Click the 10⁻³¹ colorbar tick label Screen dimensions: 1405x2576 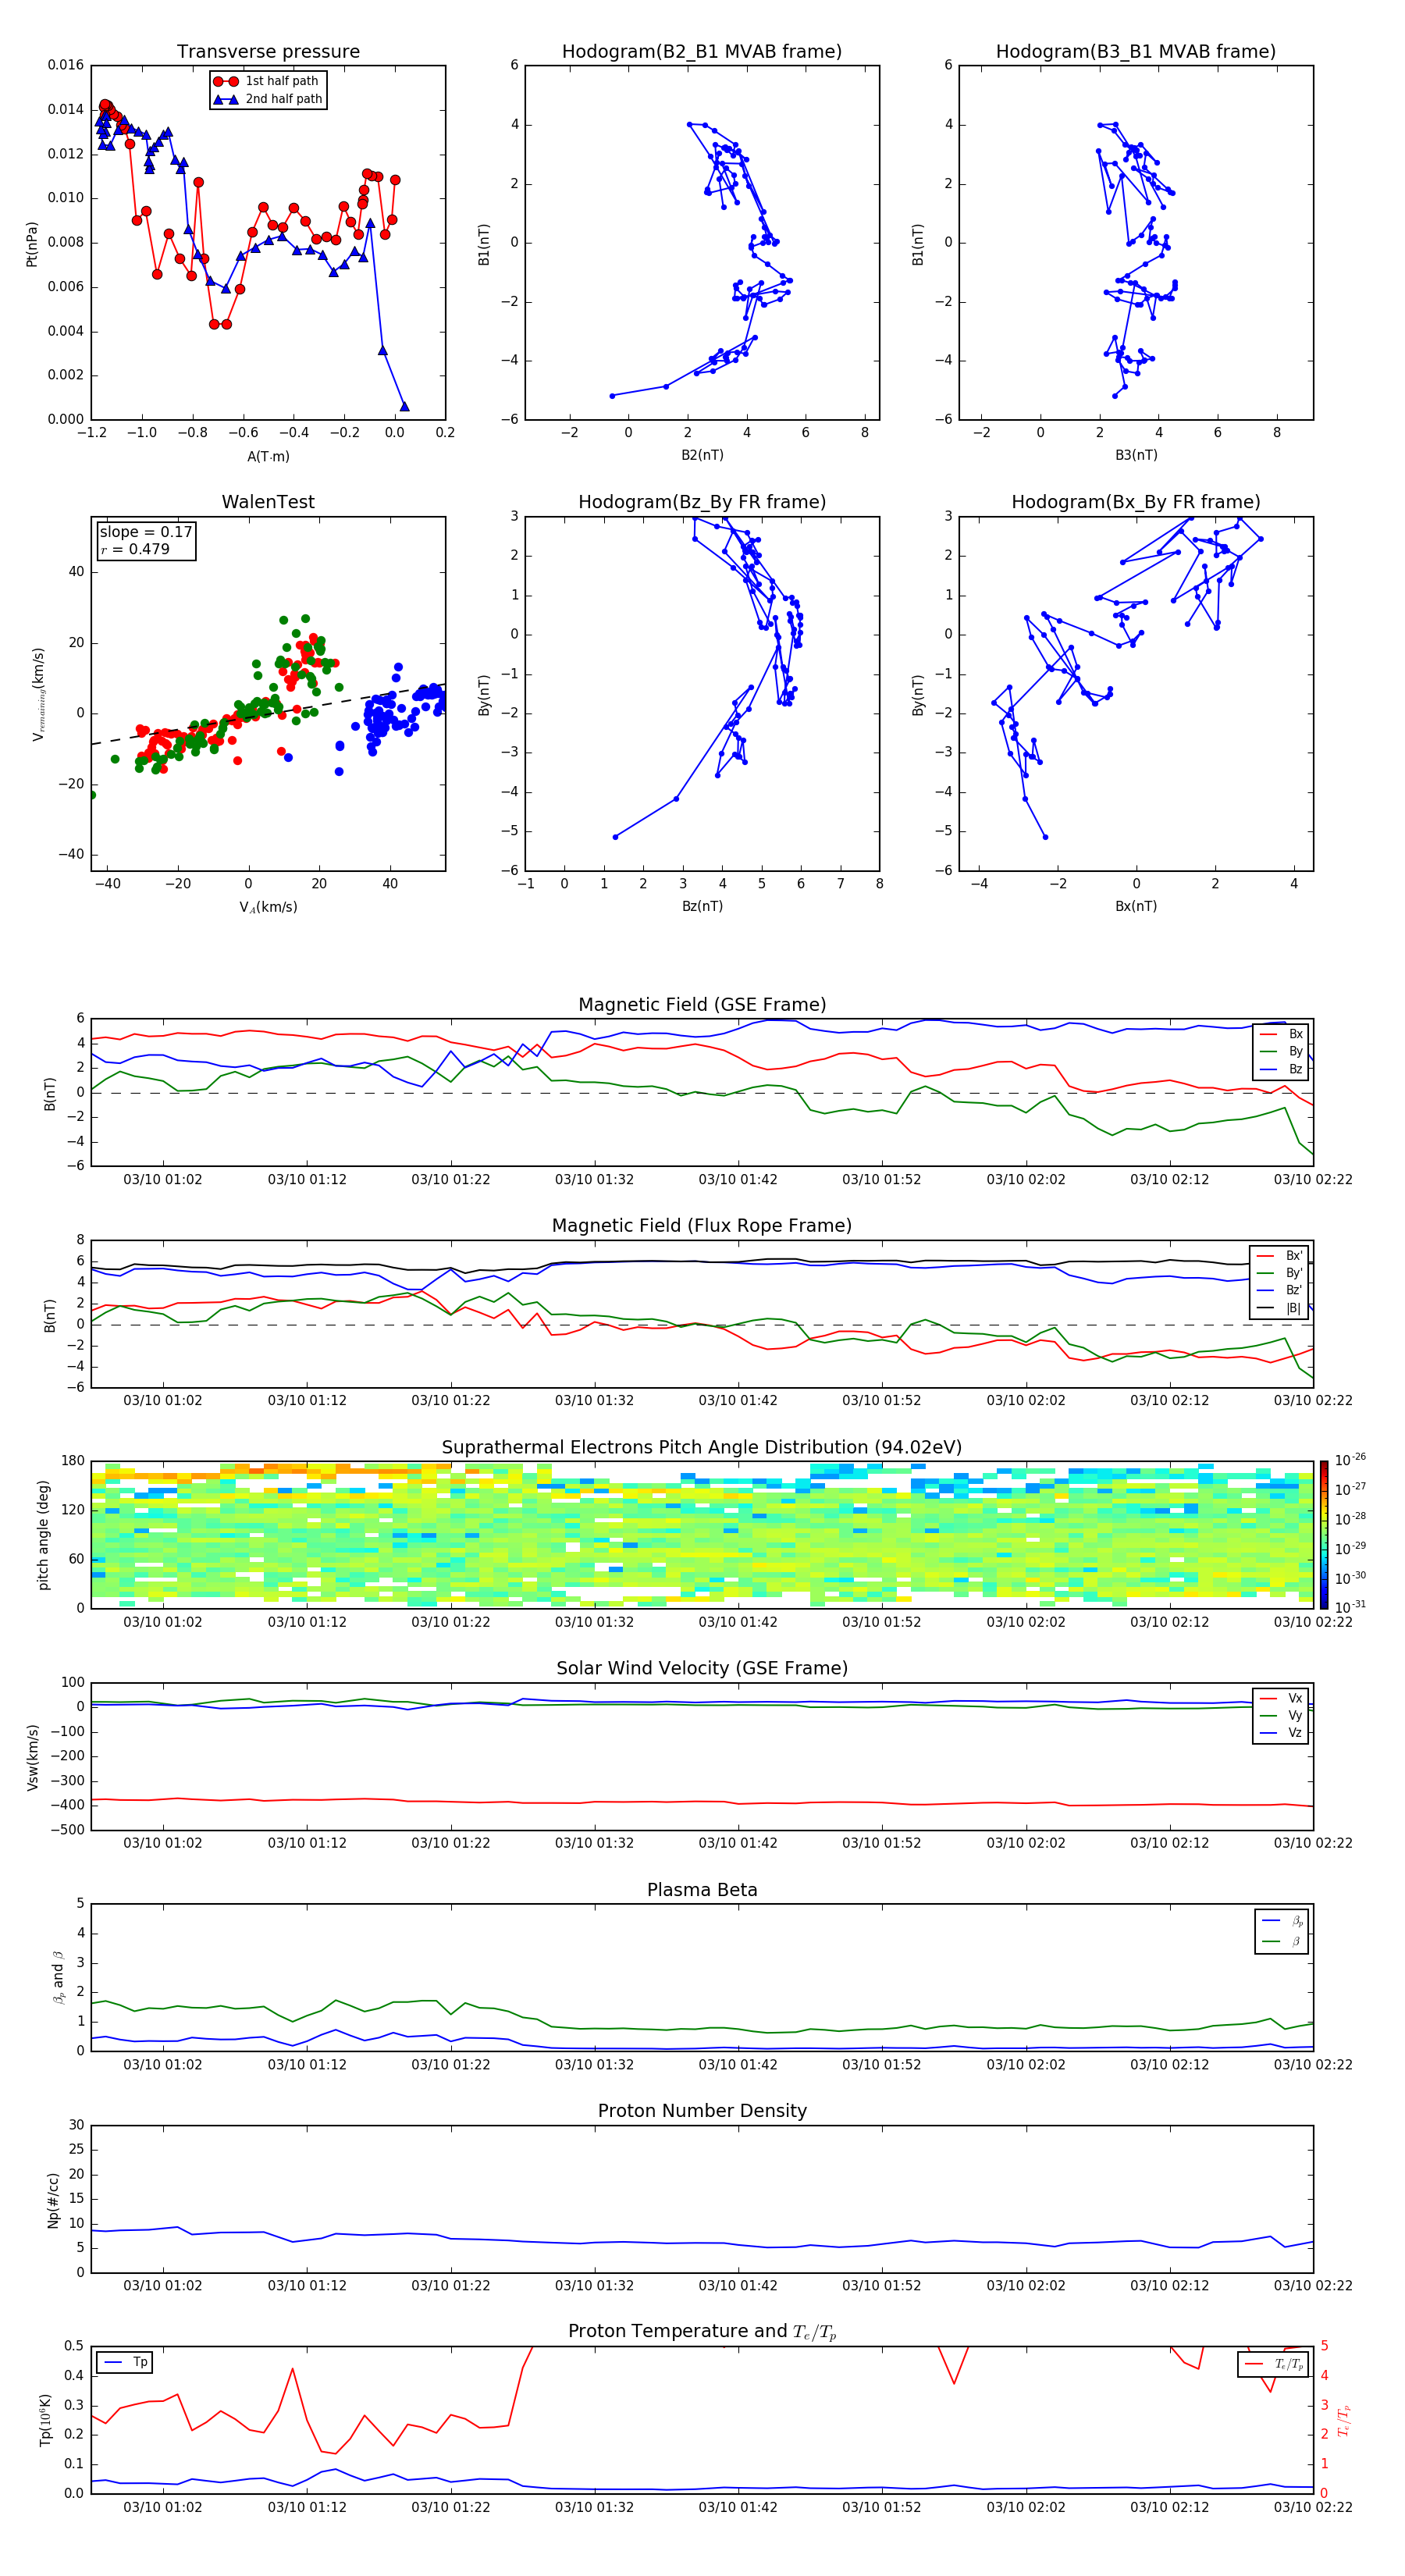(x=1350, y=1607)
